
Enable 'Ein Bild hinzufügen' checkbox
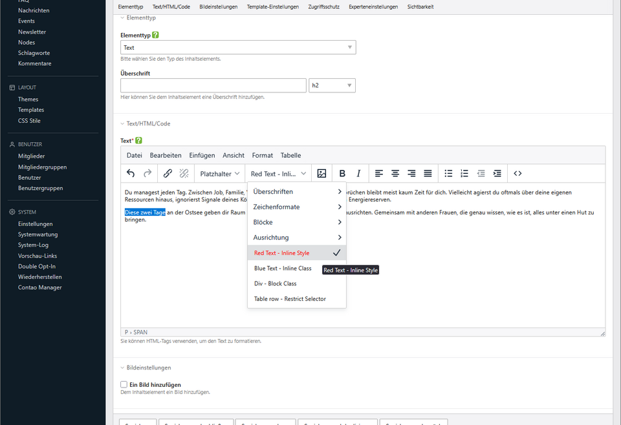124,384
